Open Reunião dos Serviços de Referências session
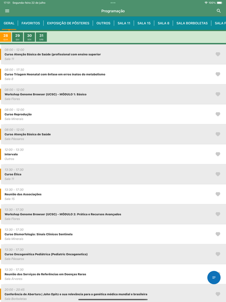The width and height of the screenshot is (226, 302). 113,274
